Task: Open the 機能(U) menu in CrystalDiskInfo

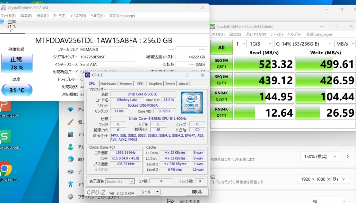Action: tap(42, 16)
